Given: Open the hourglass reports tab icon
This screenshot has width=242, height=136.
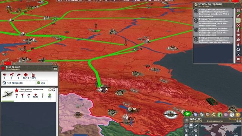Looking at the screenshot, I should [239, 54].
